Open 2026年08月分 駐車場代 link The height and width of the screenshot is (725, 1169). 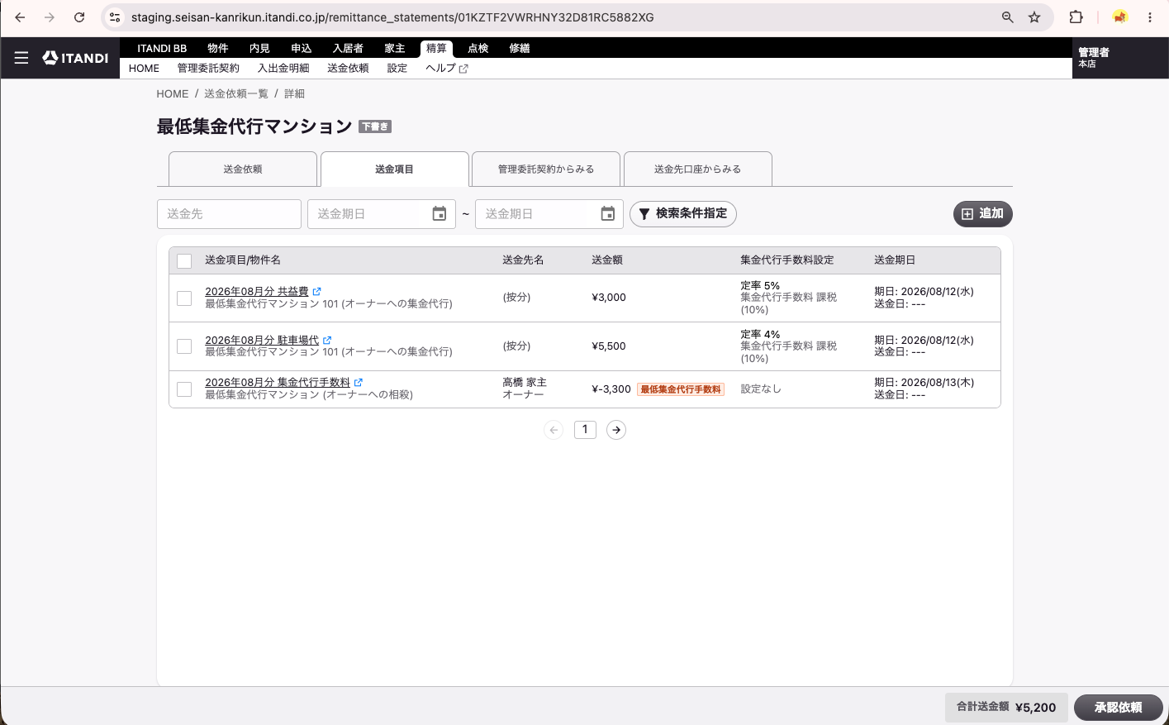262,341
